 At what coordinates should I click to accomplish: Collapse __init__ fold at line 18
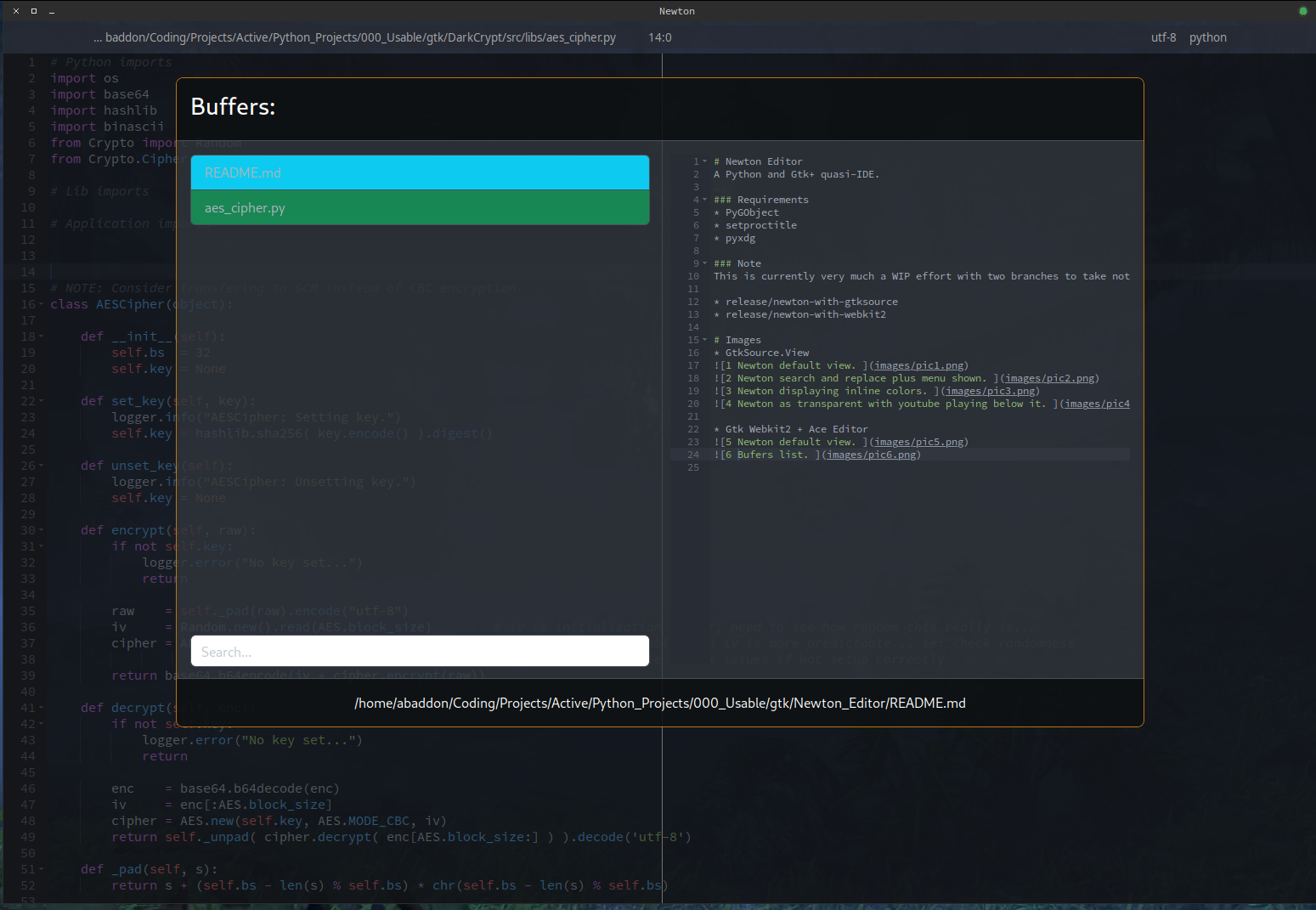coord(42,336)
